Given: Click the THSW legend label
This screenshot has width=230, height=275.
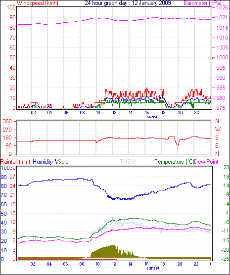Looking at the screenshot, I should (x=128, y=162).
